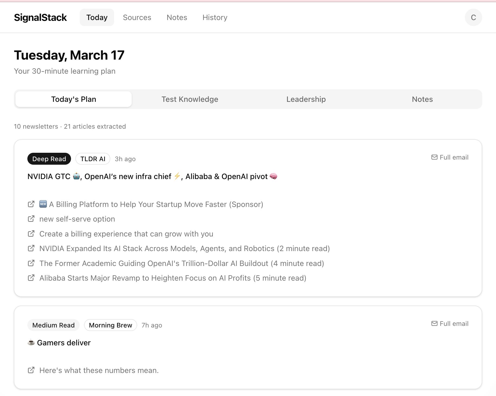Click the 7h ago timestamp

point(152,325)
